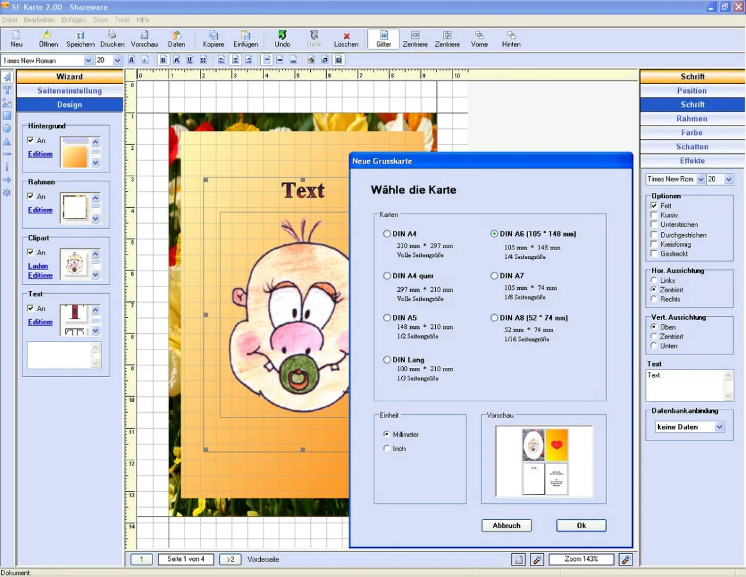Click the Hintergrund orange gradient swatch
Viewport: 746px width, 577px height.
coord(75,153)
